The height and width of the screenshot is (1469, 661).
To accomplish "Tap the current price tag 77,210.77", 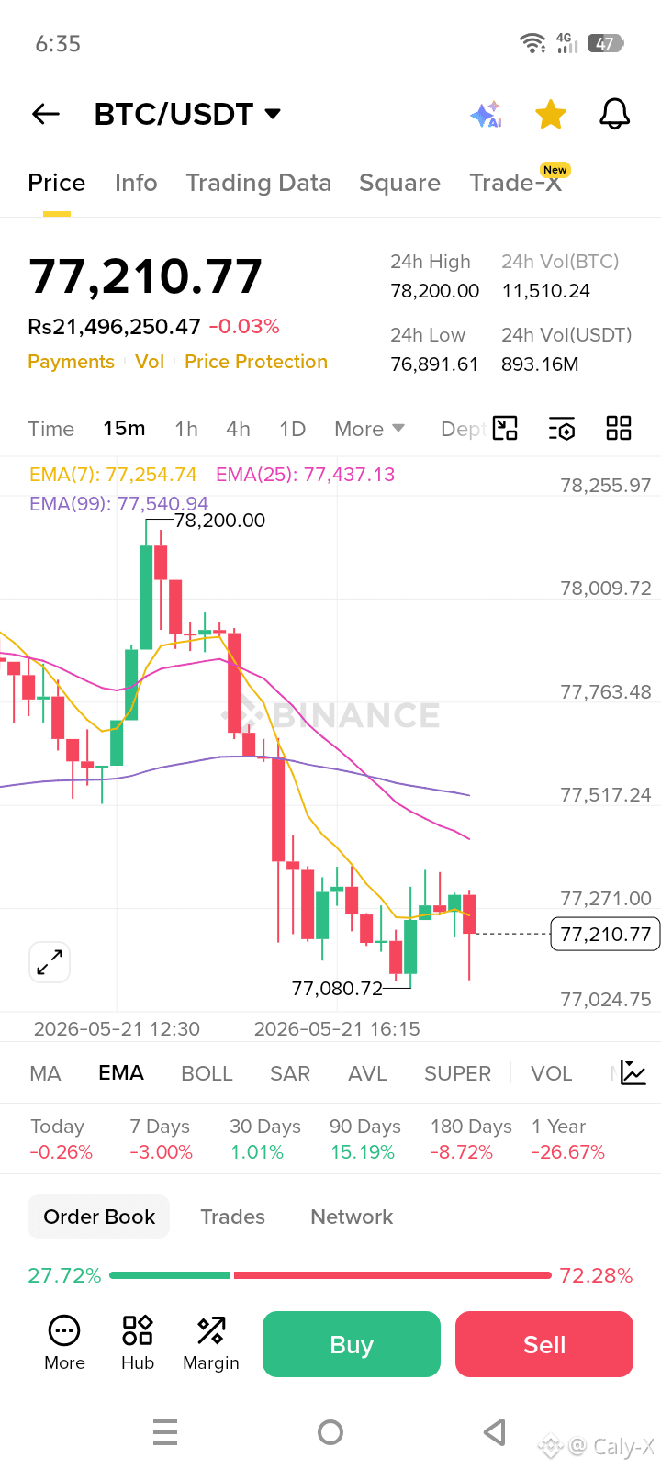I will click(605, 934).
